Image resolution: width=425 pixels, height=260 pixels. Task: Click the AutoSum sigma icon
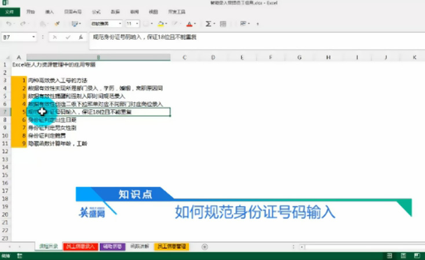(208, 24)
